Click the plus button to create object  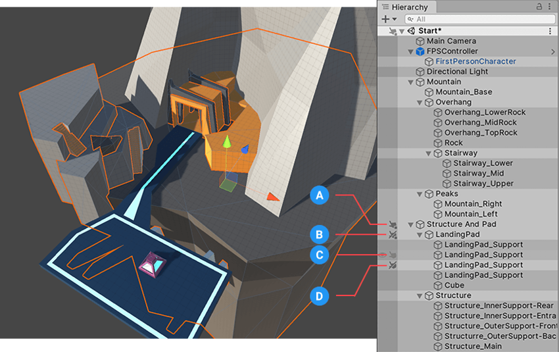click(x=385, y=19)
